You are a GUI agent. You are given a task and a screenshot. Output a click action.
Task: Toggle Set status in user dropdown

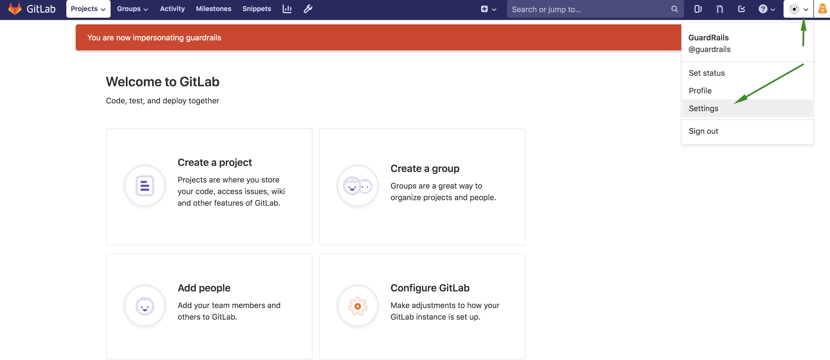[x=706, y=72]
